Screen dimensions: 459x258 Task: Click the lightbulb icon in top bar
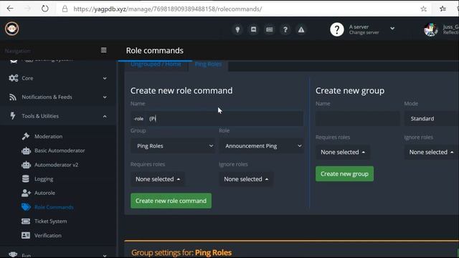click(x=237, y=29)
